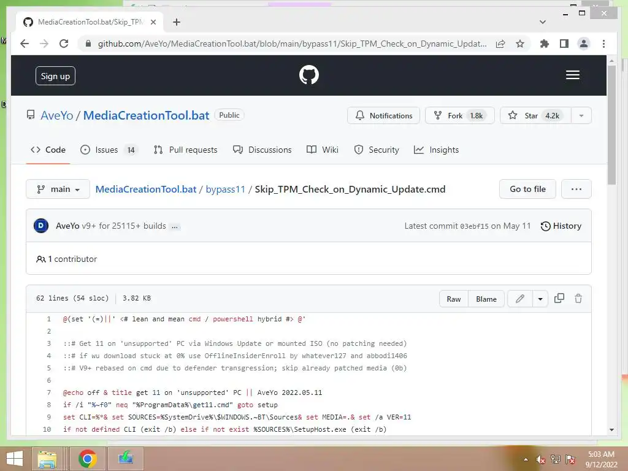Switch to the Issues tab
This screenshot has height=471, width=628.
click(x=108, y=150)
